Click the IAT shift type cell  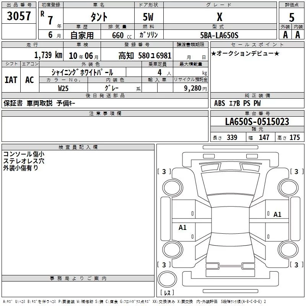tap(11, 80)
